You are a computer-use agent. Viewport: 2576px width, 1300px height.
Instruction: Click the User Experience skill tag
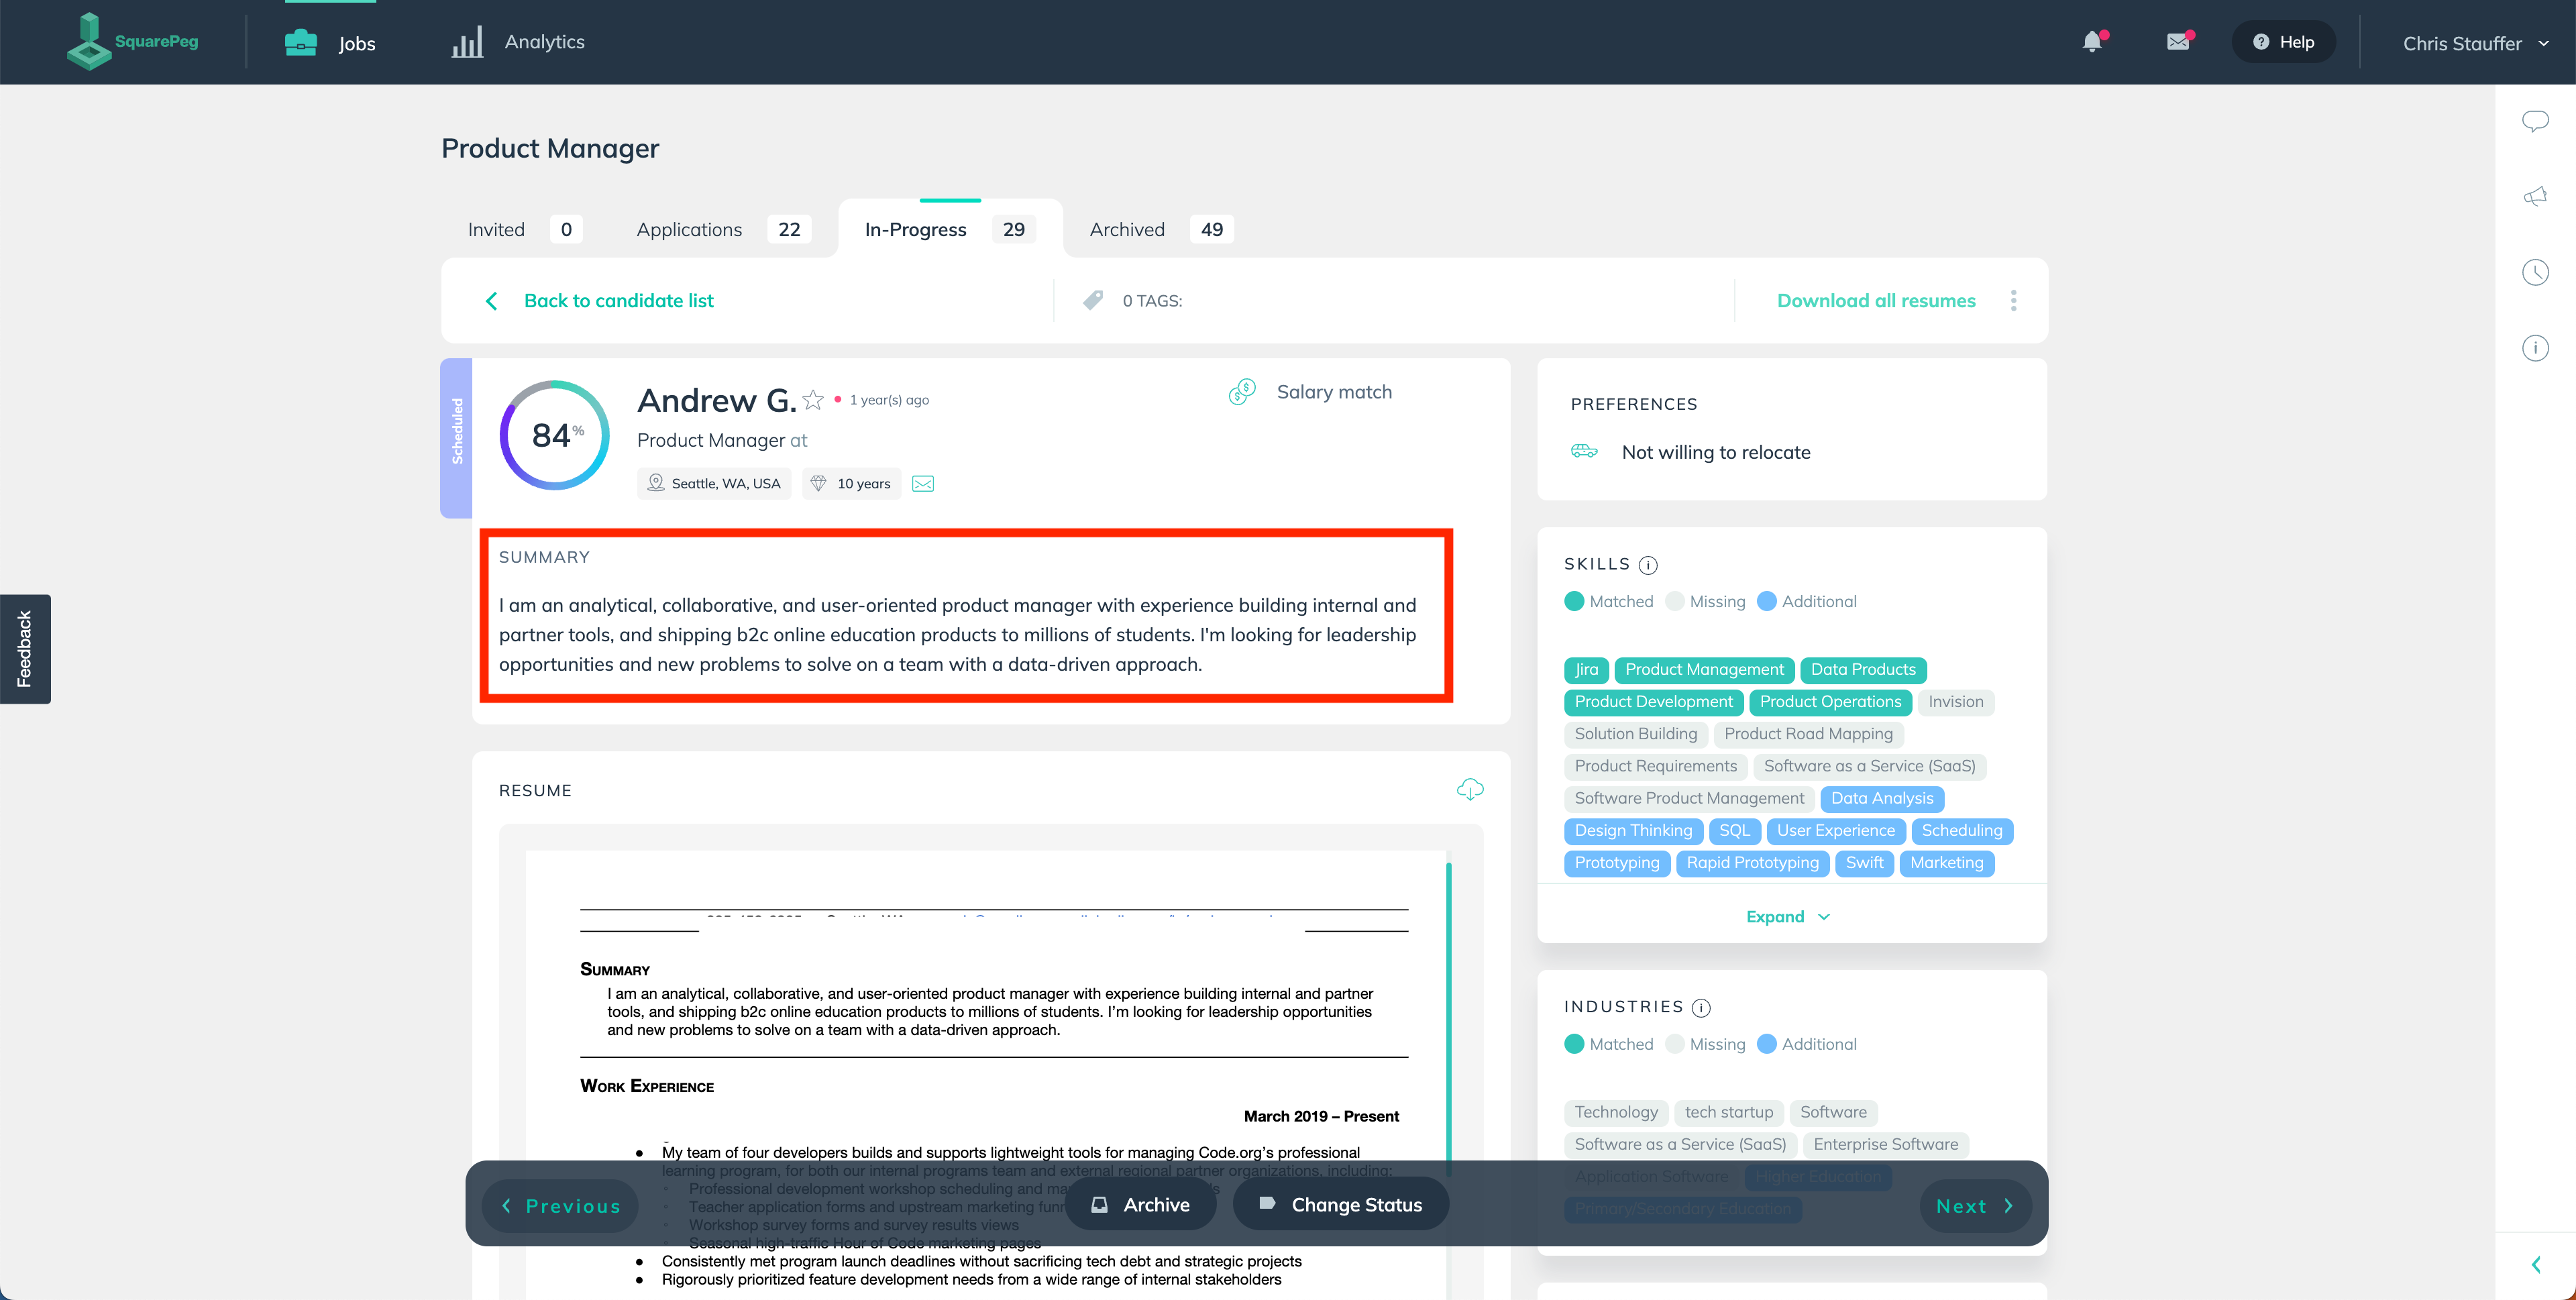1835,831
